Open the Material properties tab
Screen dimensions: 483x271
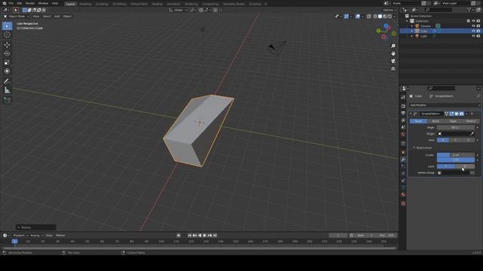[x=403, y=195]
